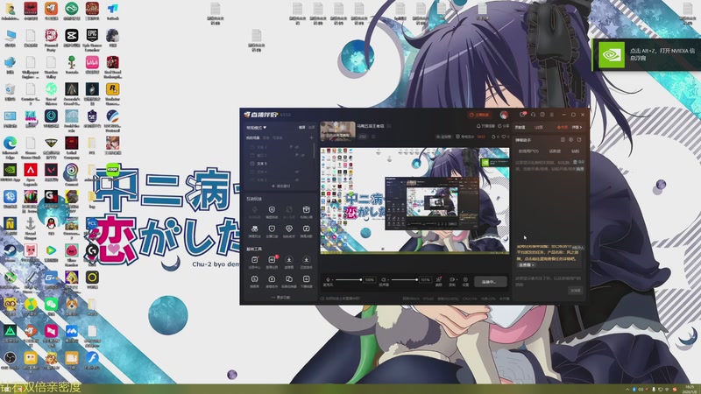Edit the stream title with pencil icon
The width and height of the screenshot is (701, 394).
[389, 126]
